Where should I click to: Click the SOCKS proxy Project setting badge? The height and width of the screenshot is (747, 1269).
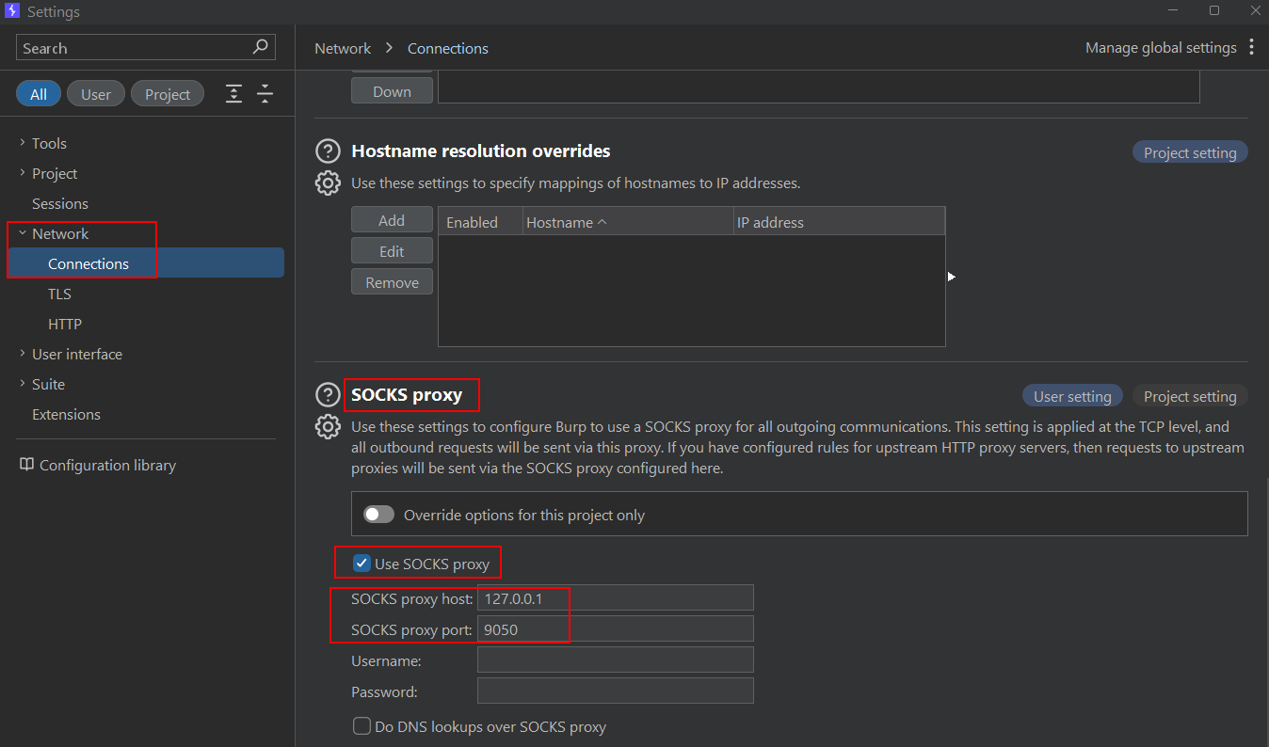[x=1190, y=396]
